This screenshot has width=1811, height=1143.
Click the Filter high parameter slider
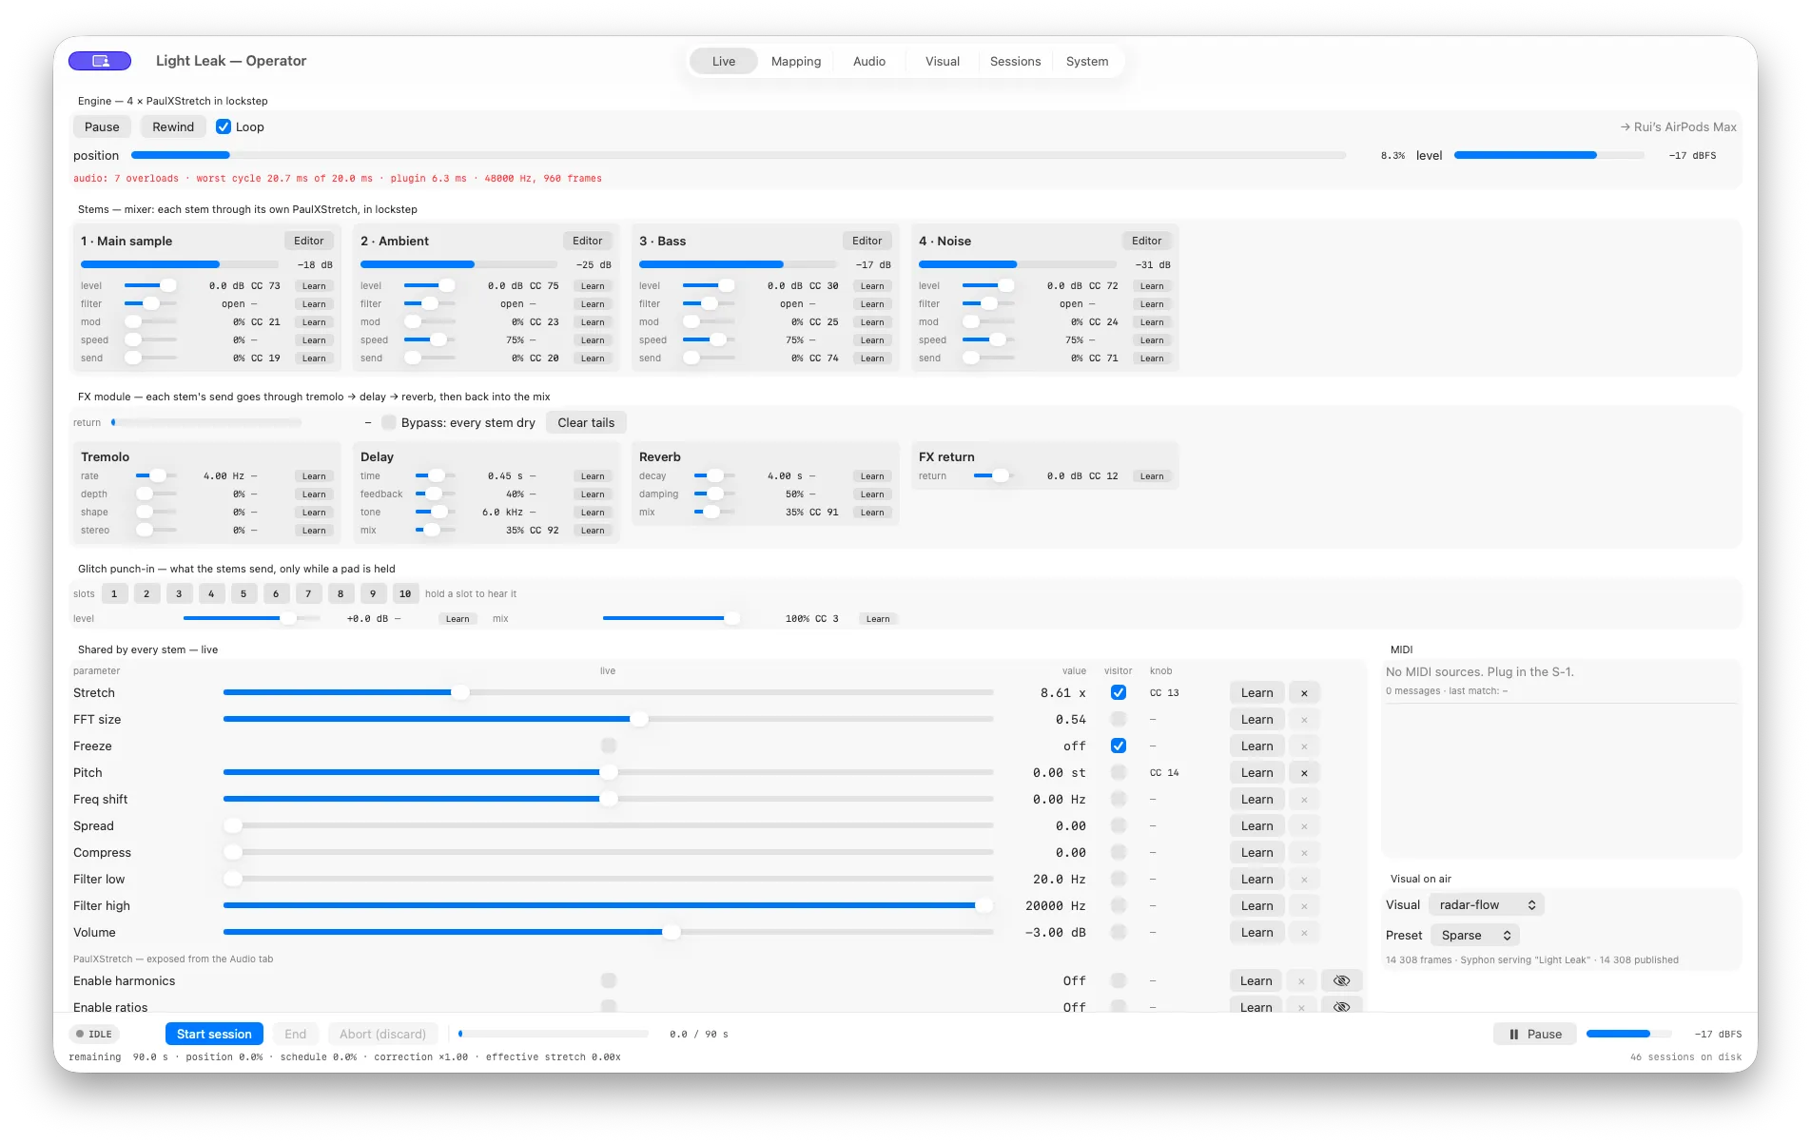[x=609, y=906]
